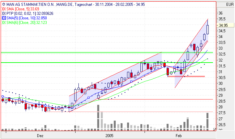The image size is (235, 139).
Task: Click the green XX icon beside SMA(6)
Action: tap(4, 23)
